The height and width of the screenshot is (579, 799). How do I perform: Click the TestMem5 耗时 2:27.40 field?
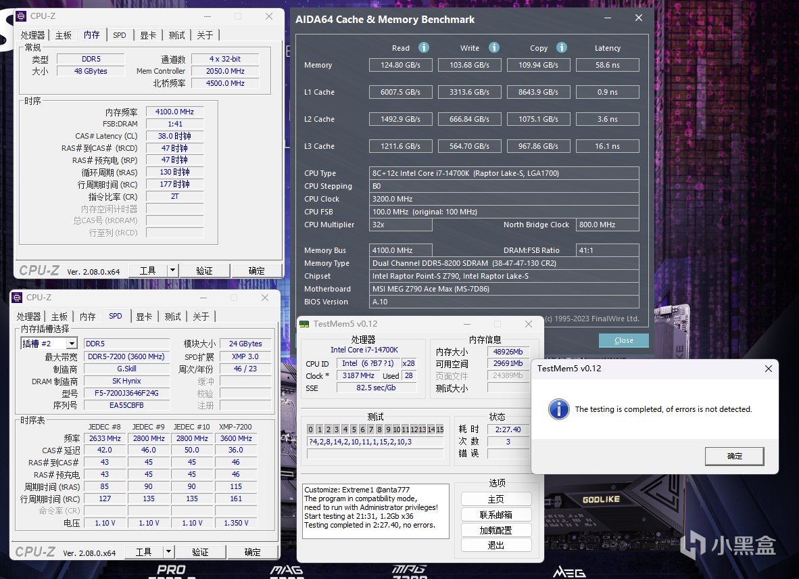(x=508, y=430)
